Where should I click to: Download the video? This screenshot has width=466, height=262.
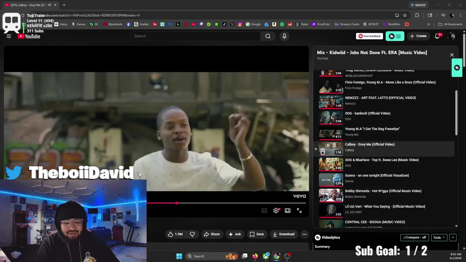[283, 234]
